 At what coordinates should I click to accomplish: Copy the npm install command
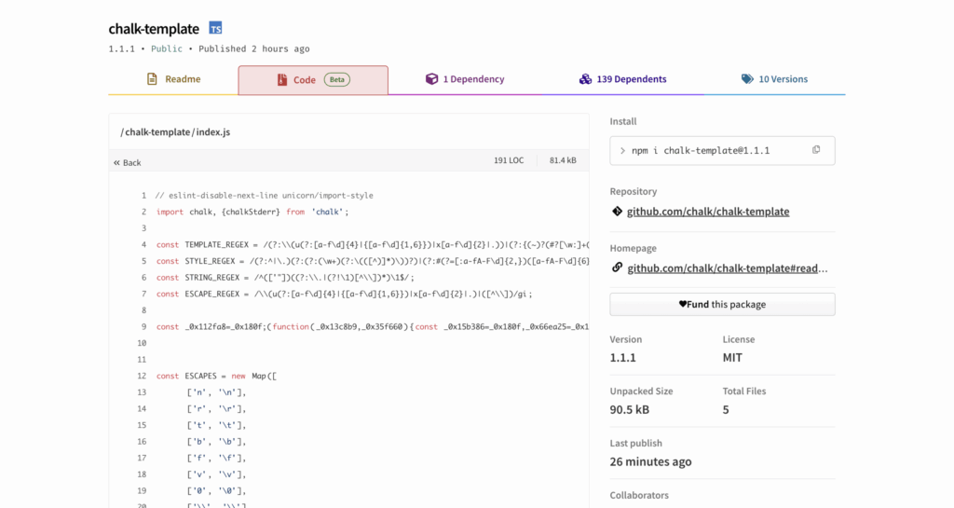[x=816, y=150]
